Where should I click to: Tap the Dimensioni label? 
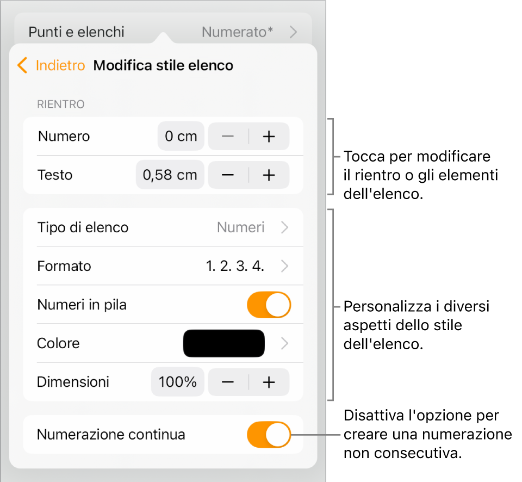coord(73,382)
